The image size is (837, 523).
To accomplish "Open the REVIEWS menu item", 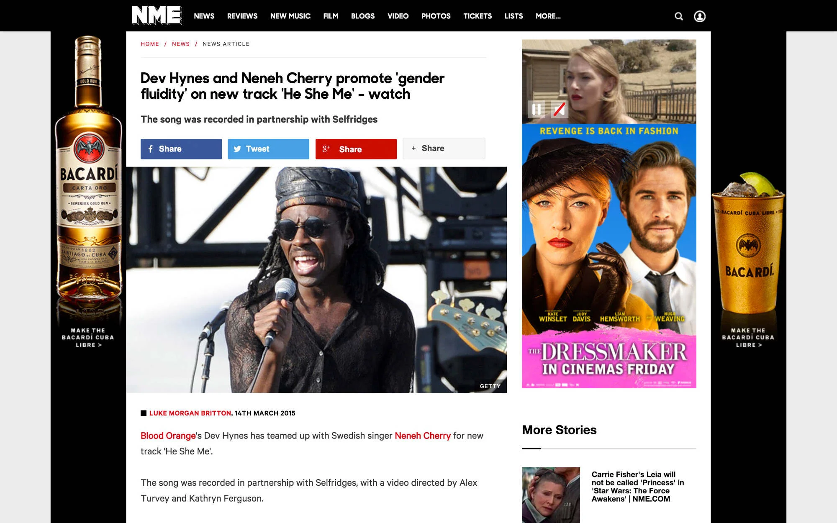I will click(242, 16).
